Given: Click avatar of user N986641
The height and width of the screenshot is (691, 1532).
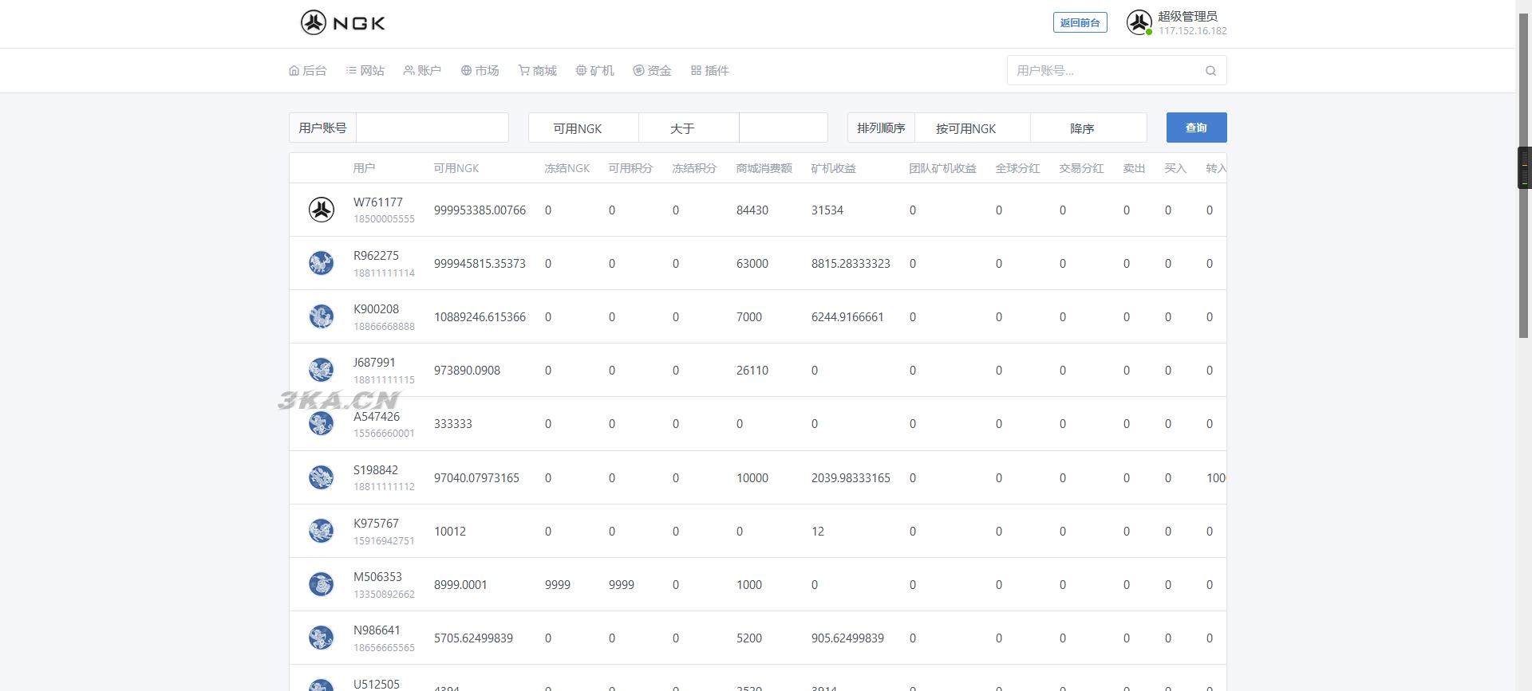Looking at the screenshot, I should pos(321,638).
